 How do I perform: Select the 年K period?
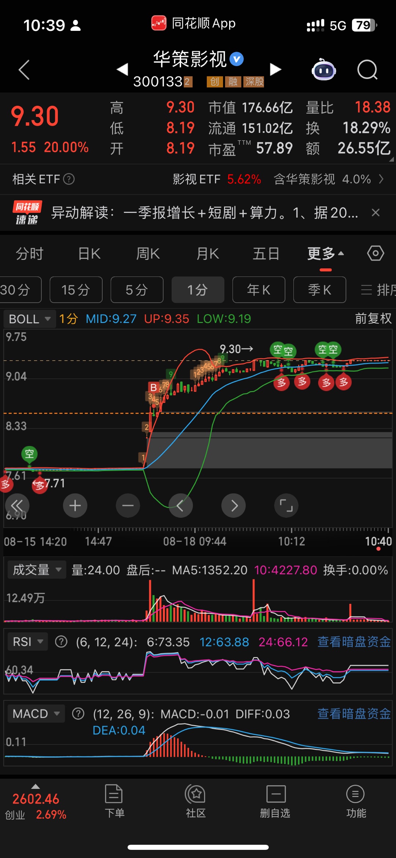258,290
